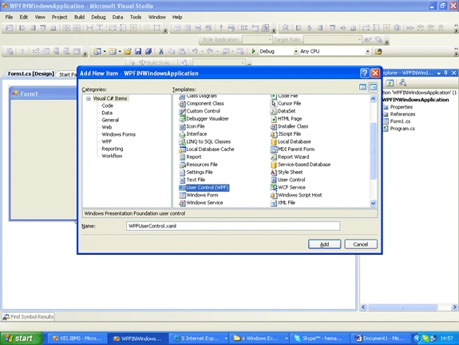Select the Settings File template
459x345 pixels.
click(196, 172)
